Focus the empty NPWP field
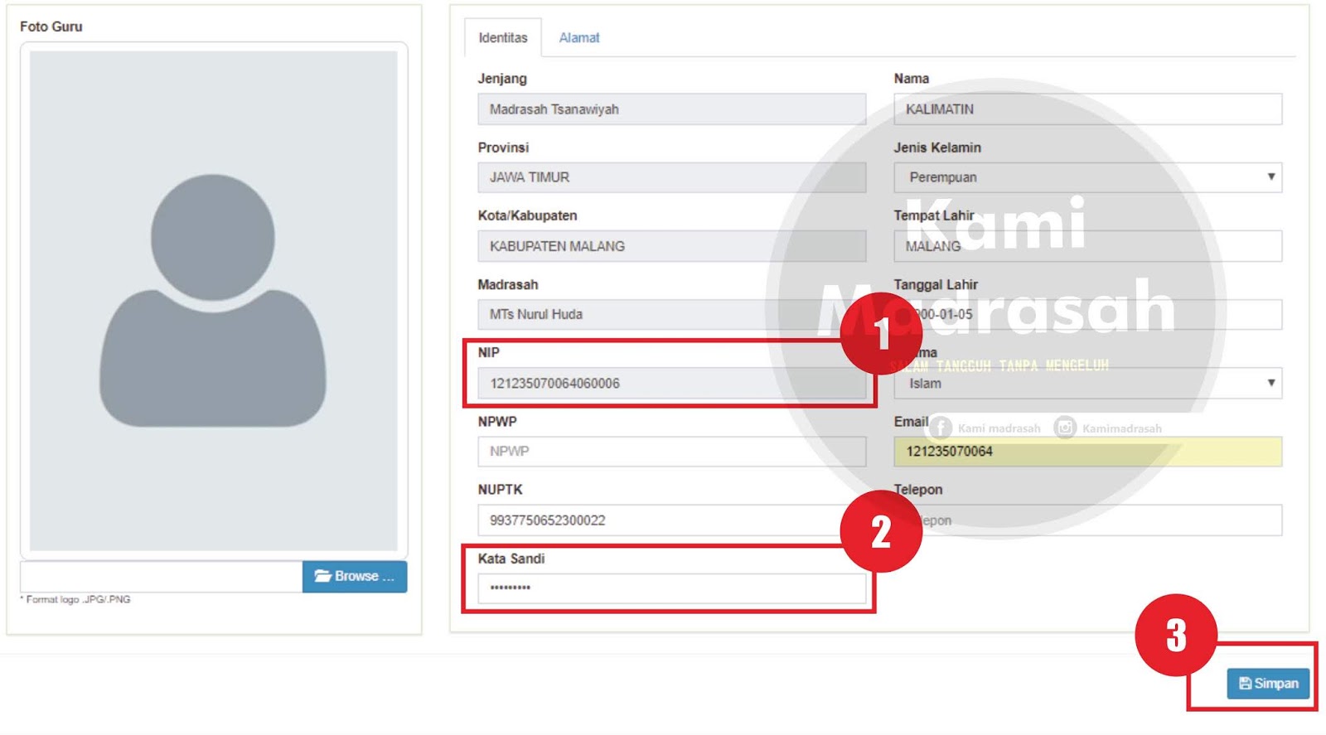 click(x=672, y=452)
